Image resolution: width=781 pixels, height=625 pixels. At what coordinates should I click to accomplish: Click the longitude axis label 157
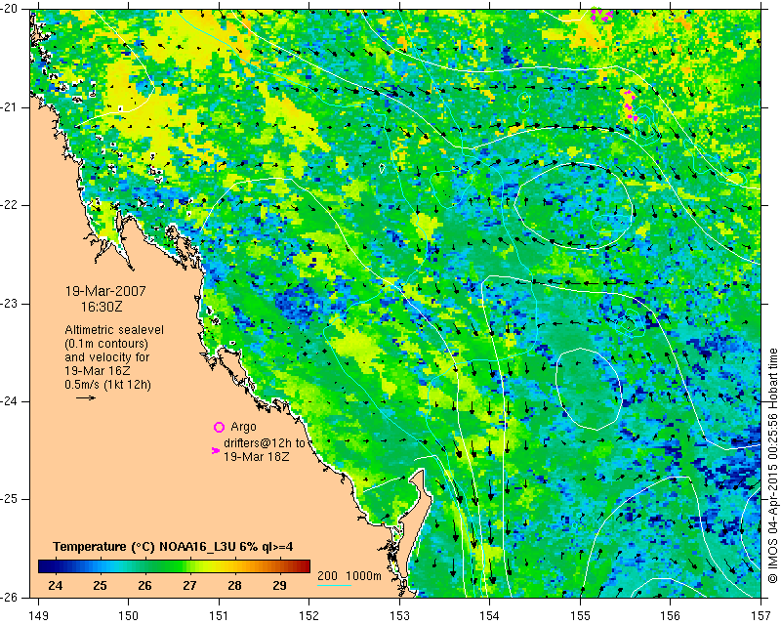point(761,616)
